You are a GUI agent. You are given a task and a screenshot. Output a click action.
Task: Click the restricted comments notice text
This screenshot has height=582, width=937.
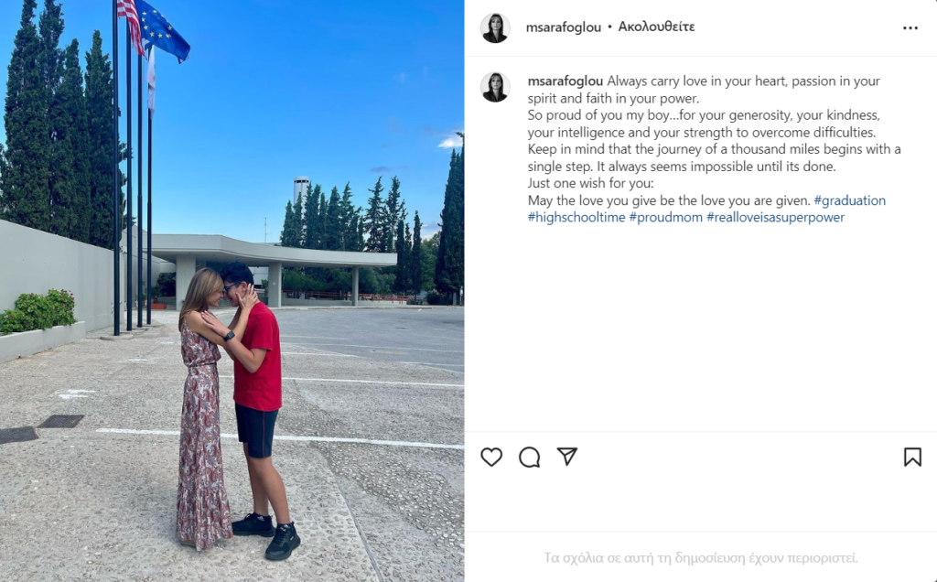pyautogui.click(x=700, y=558)
